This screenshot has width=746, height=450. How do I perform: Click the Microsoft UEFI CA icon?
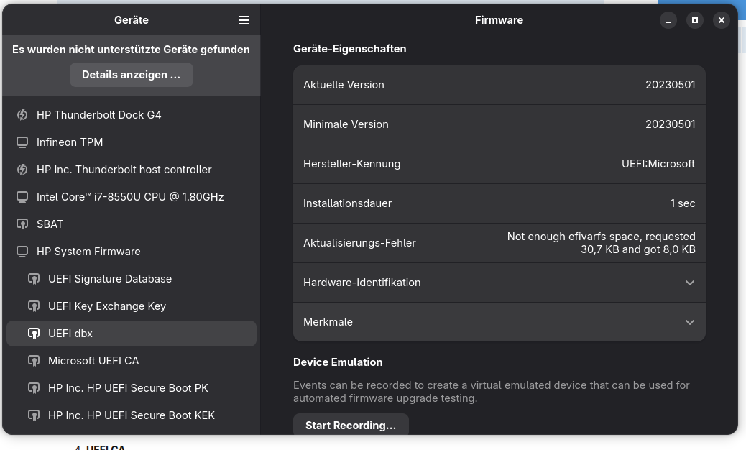33,361
